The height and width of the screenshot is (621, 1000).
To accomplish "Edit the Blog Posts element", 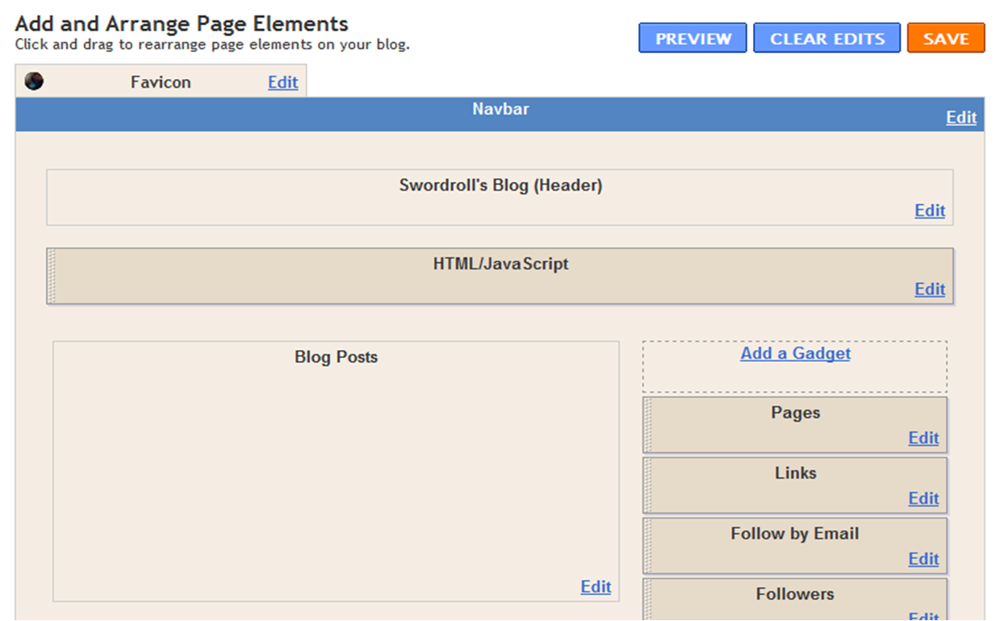I will click(596, 587).
